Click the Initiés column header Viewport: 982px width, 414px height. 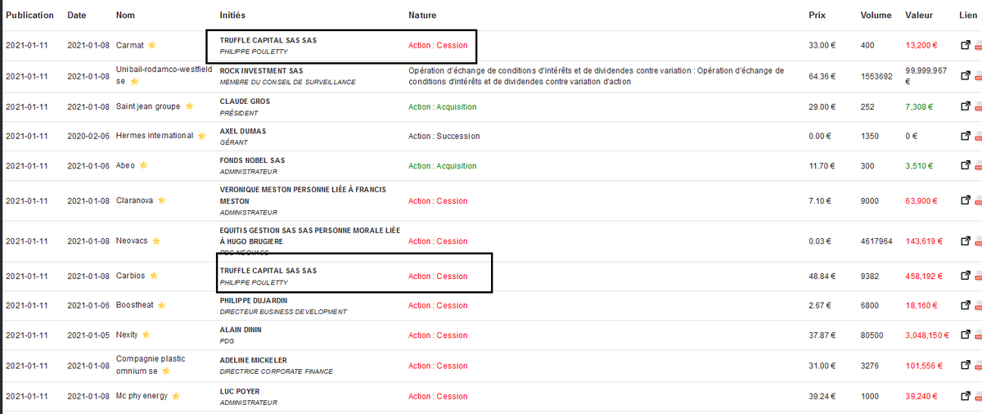pyautogui.click(x=232, y=16)
